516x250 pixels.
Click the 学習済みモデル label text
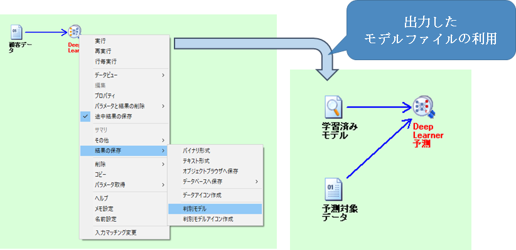tap(340, 131)
